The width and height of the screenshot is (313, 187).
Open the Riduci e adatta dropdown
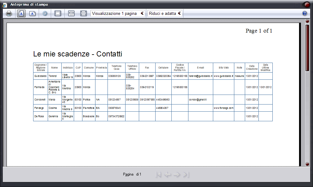(x=165, y=13)
